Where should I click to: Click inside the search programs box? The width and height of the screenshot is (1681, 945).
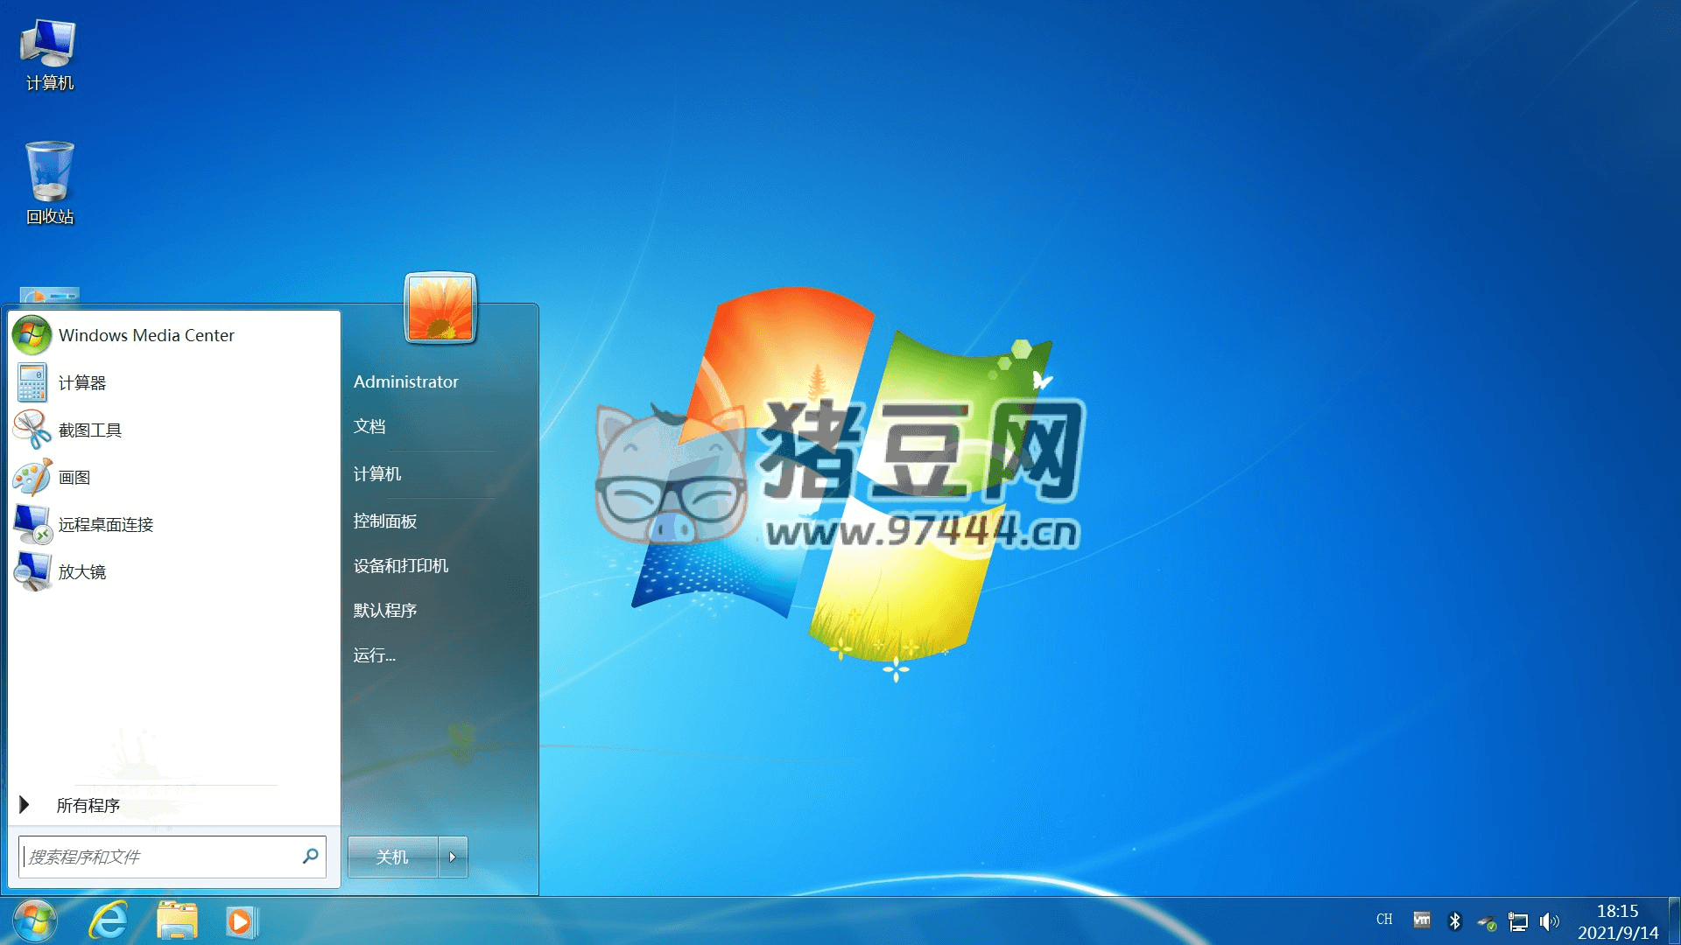158,857
